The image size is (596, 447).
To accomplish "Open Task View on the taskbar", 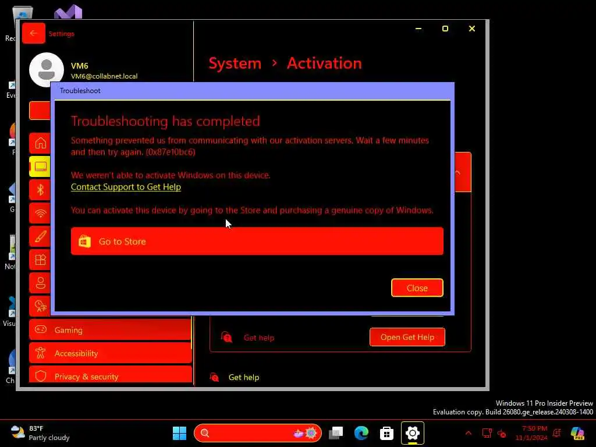I will [336, 433].
